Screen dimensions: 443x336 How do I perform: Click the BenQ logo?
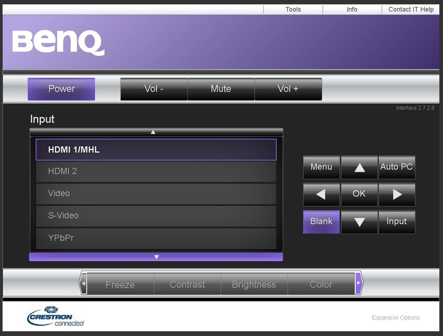tap(58, 42)
